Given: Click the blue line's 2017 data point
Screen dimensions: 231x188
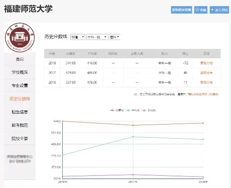Looking at the screenshot, I should tap(133, 137).
